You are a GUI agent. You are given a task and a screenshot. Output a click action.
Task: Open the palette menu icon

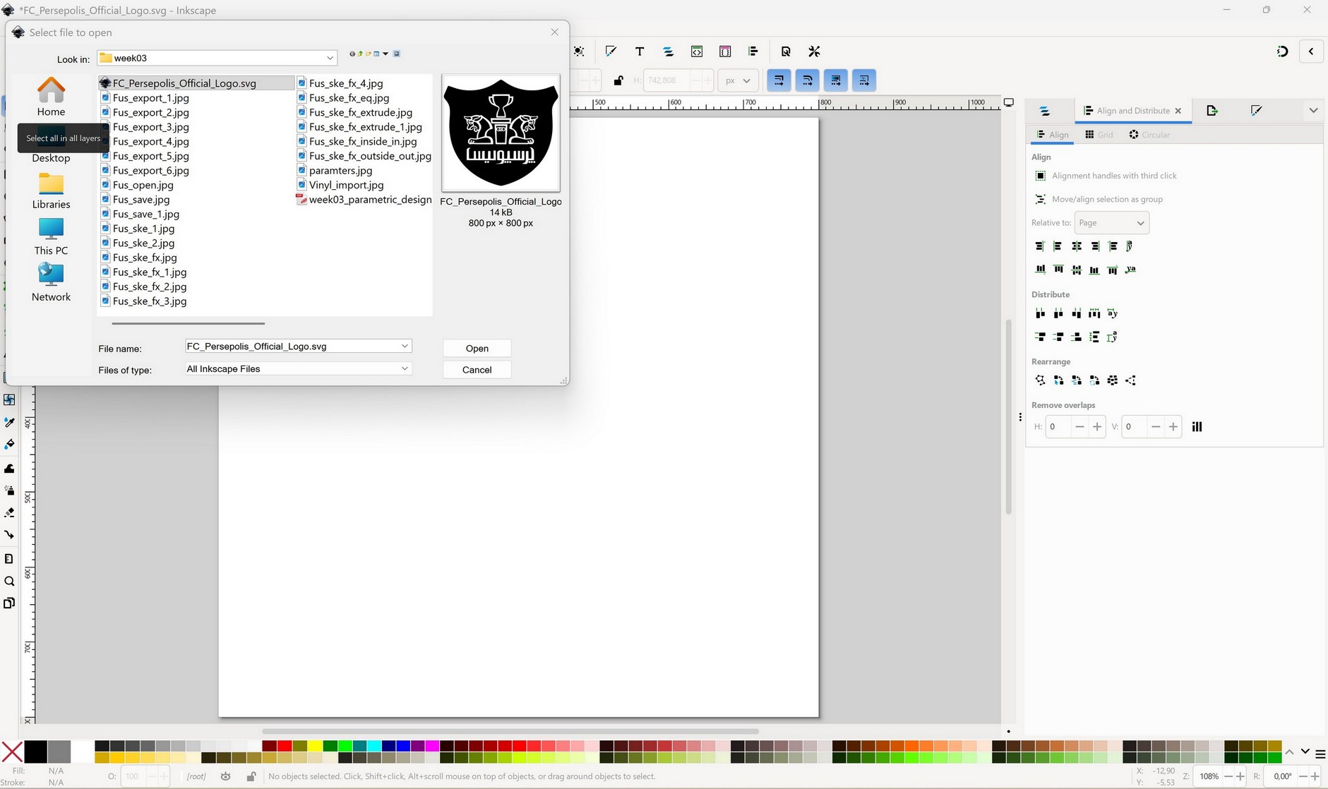pyautogui.click(x=1321, y=754)
